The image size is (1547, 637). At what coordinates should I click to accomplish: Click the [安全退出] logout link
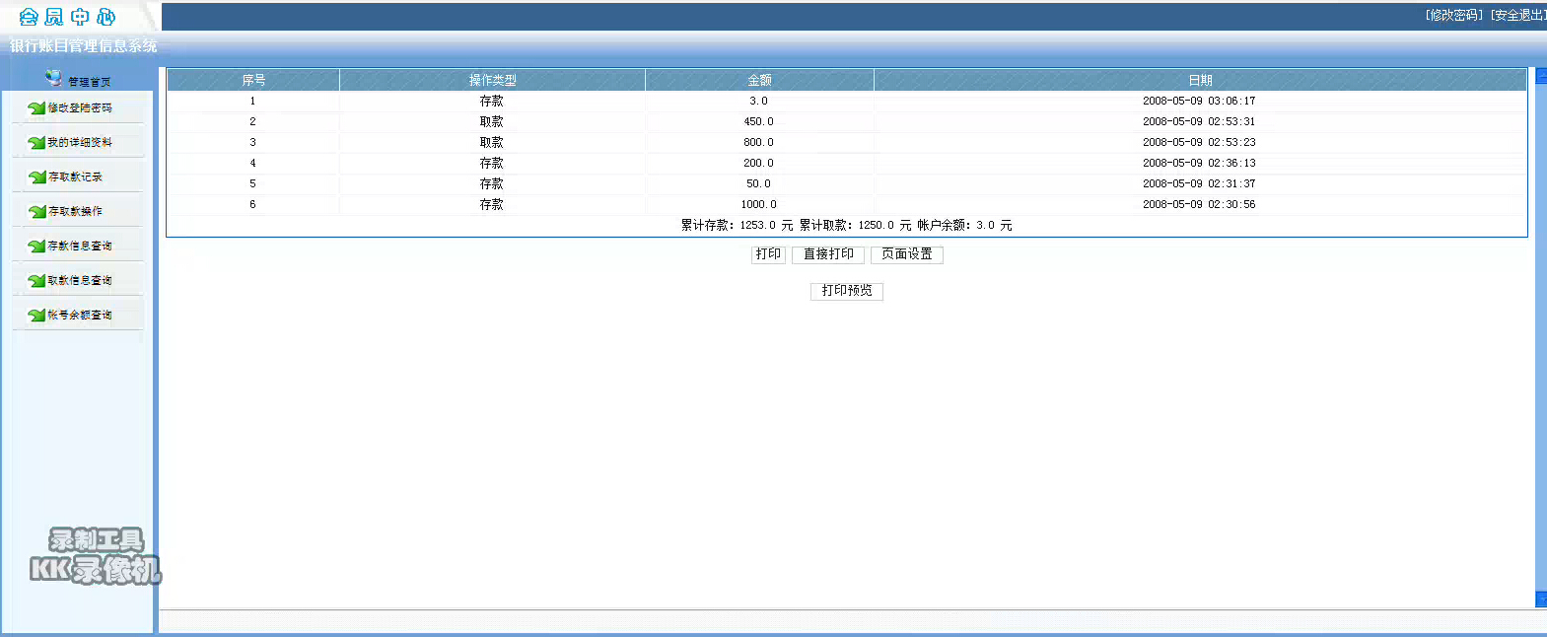[1518, 15]
